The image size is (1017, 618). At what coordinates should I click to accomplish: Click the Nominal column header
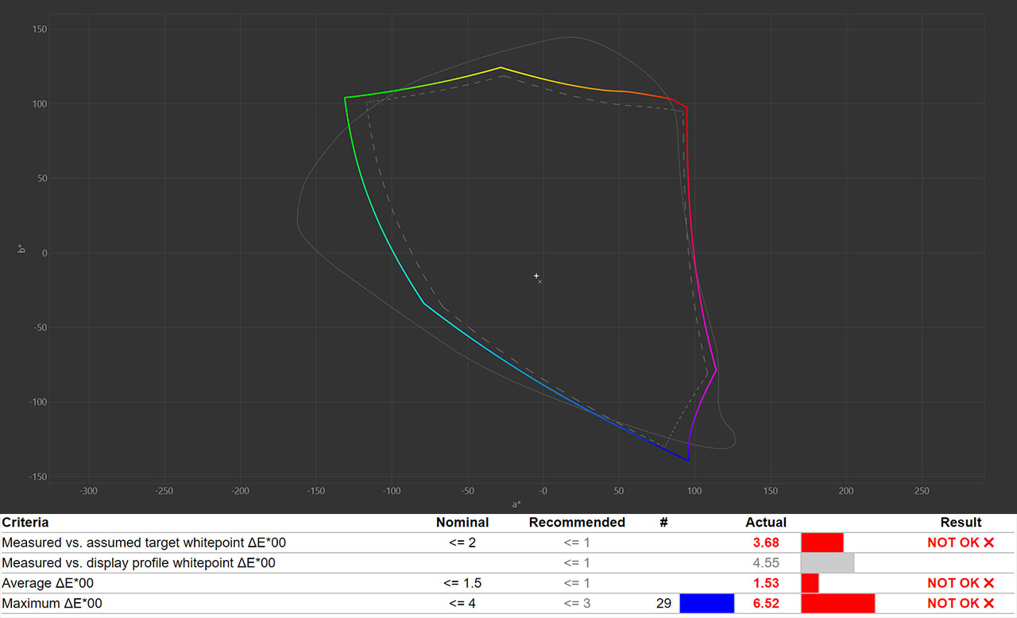[x=462, y=523]
